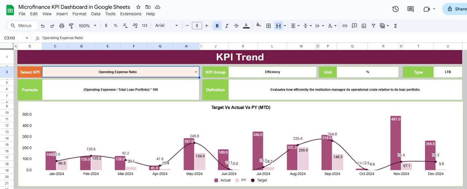Undo the last action
Viewport: 467px width, 189px height.
click(43, 26)
